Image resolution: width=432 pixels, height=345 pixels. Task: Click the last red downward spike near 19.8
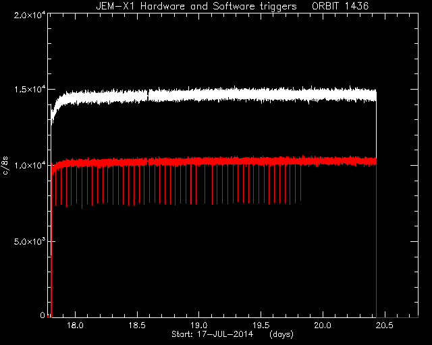300,183
